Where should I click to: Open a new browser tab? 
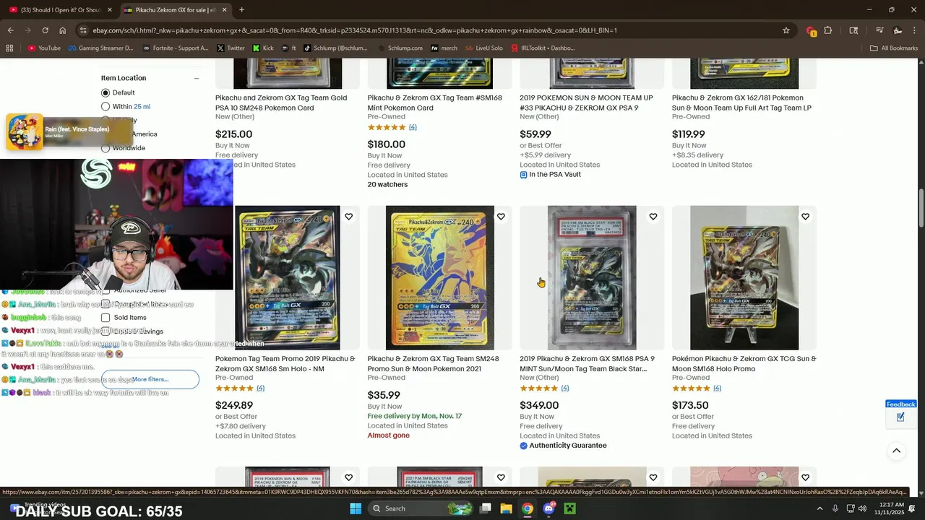coord(241,10)
